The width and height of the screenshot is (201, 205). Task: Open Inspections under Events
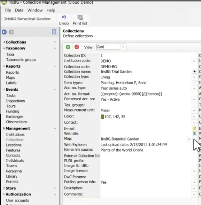click(15, 101)
